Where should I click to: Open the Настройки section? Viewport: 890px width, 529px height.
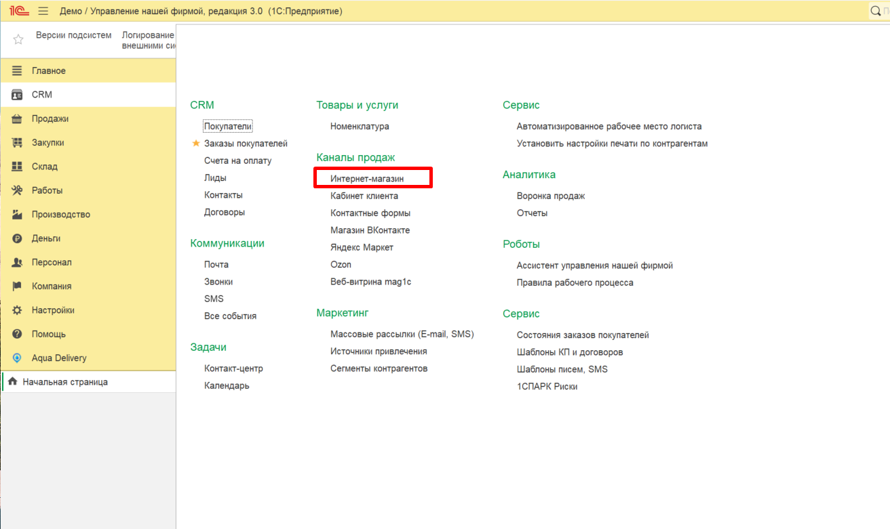pos(88,310)
